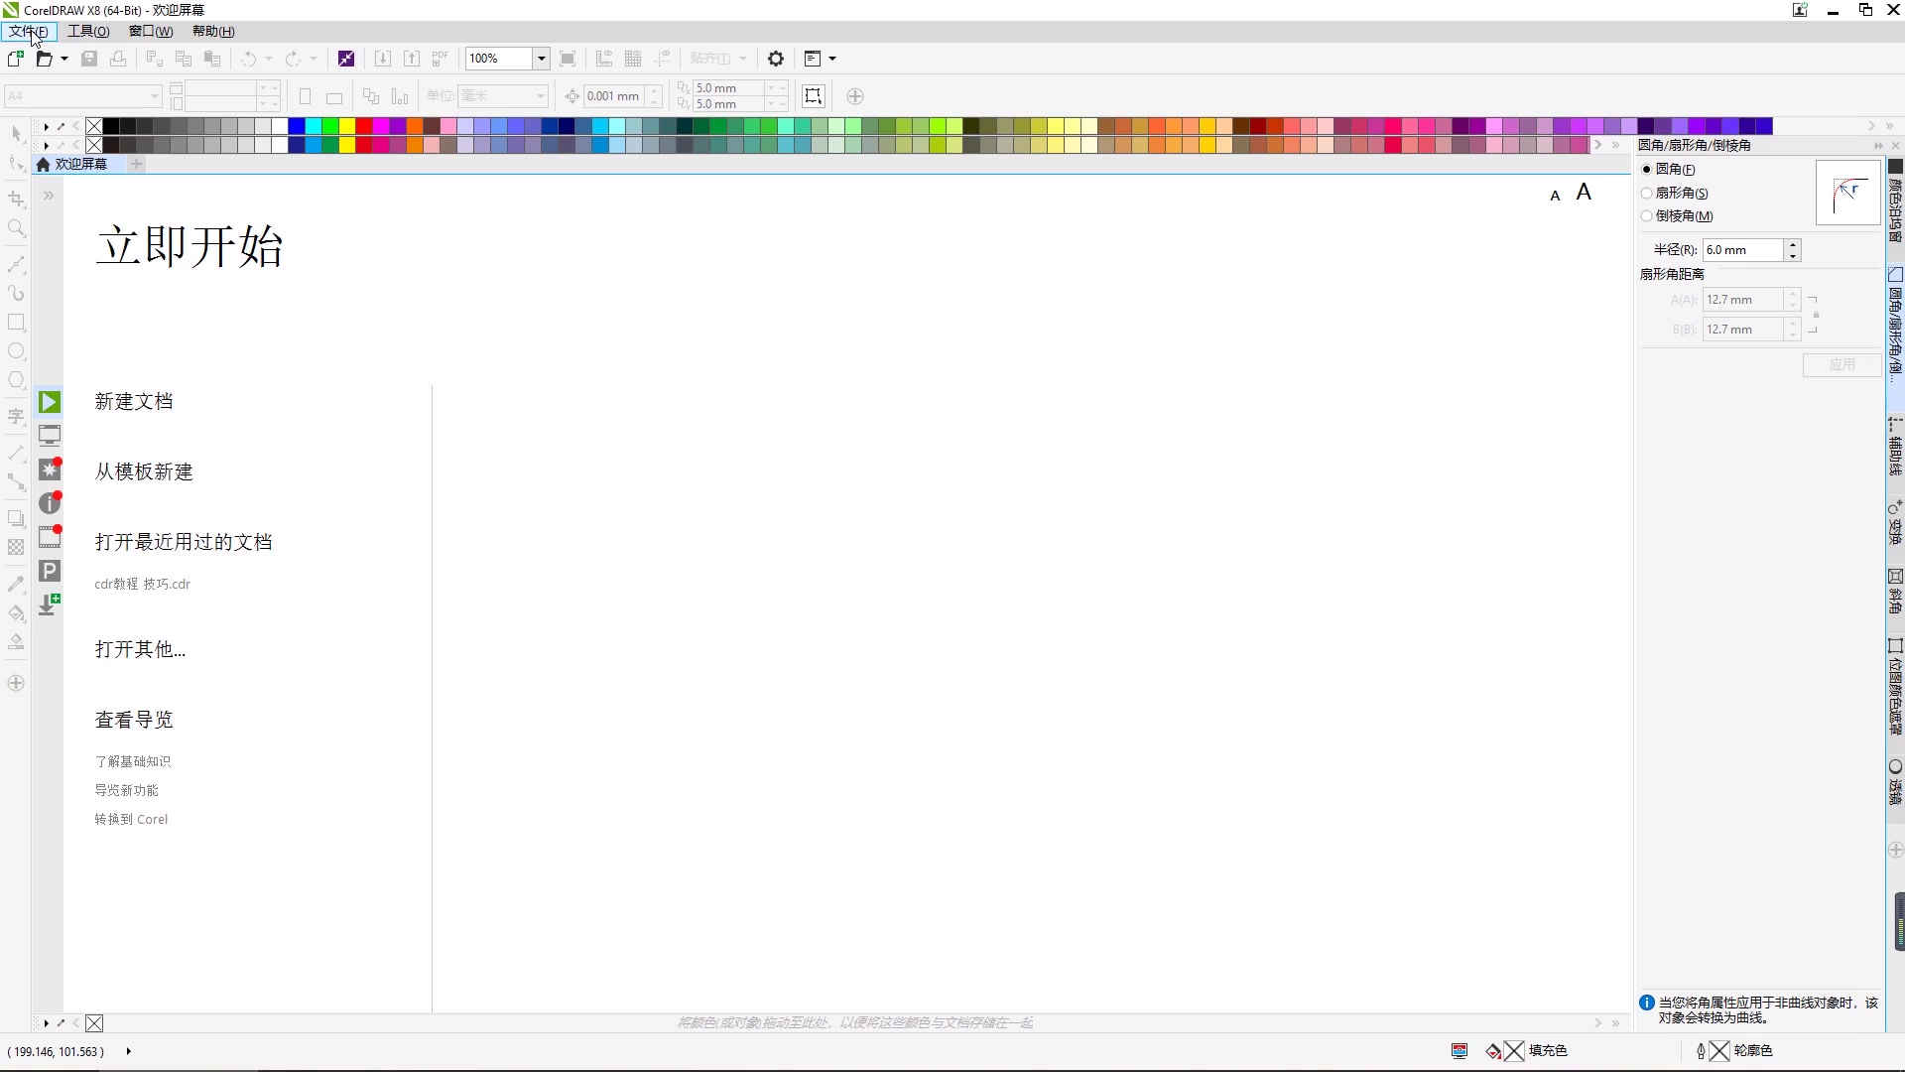
Task: Click the Workspace monitor icon in welcome sidebar
Action: [50, 436]
